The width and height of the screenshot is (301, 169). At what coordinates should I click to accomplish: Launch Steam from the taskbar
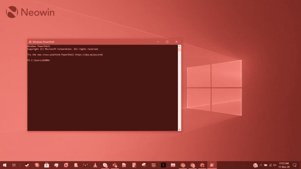(x=27, y=165)
